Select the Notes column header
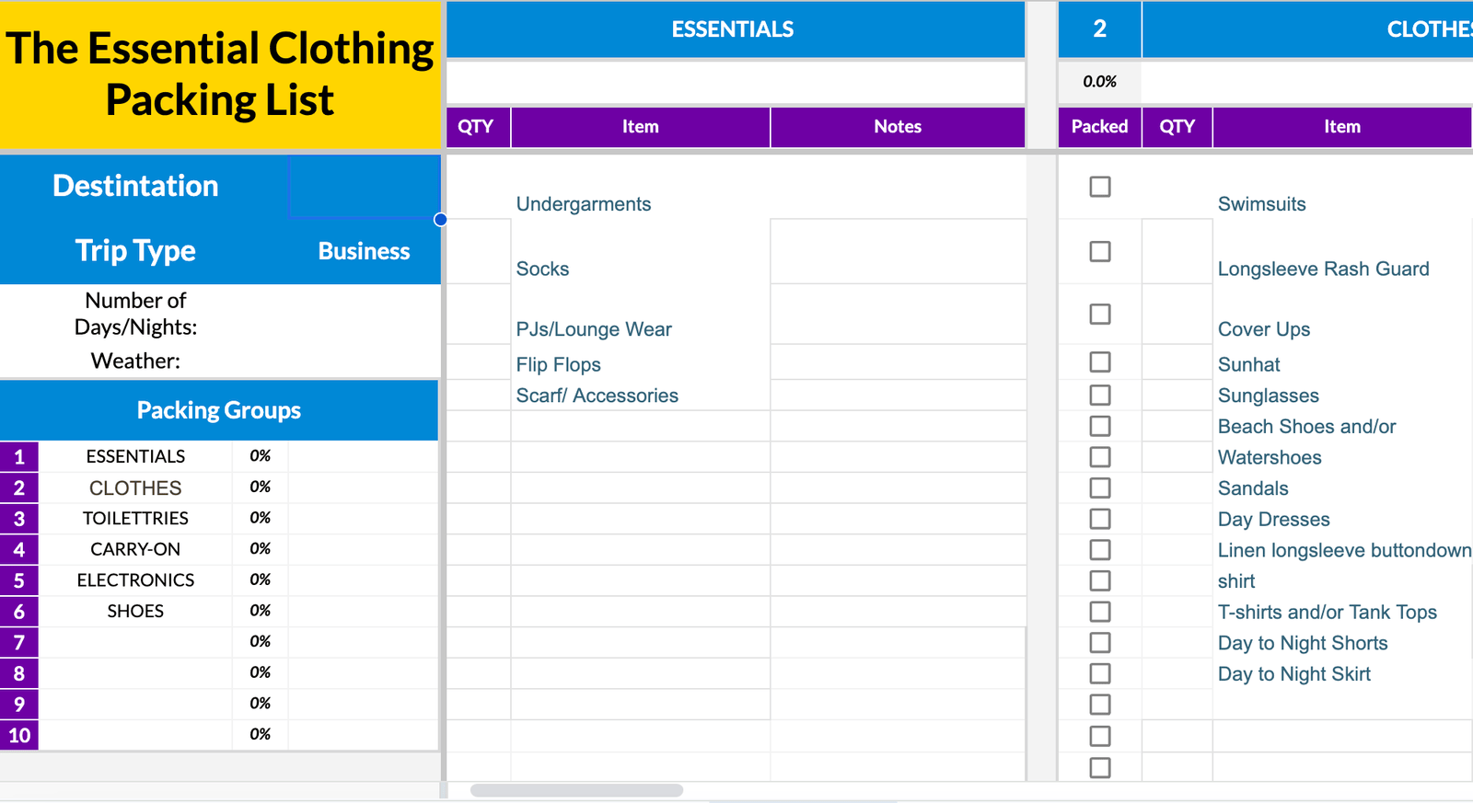 coord(898,127)
